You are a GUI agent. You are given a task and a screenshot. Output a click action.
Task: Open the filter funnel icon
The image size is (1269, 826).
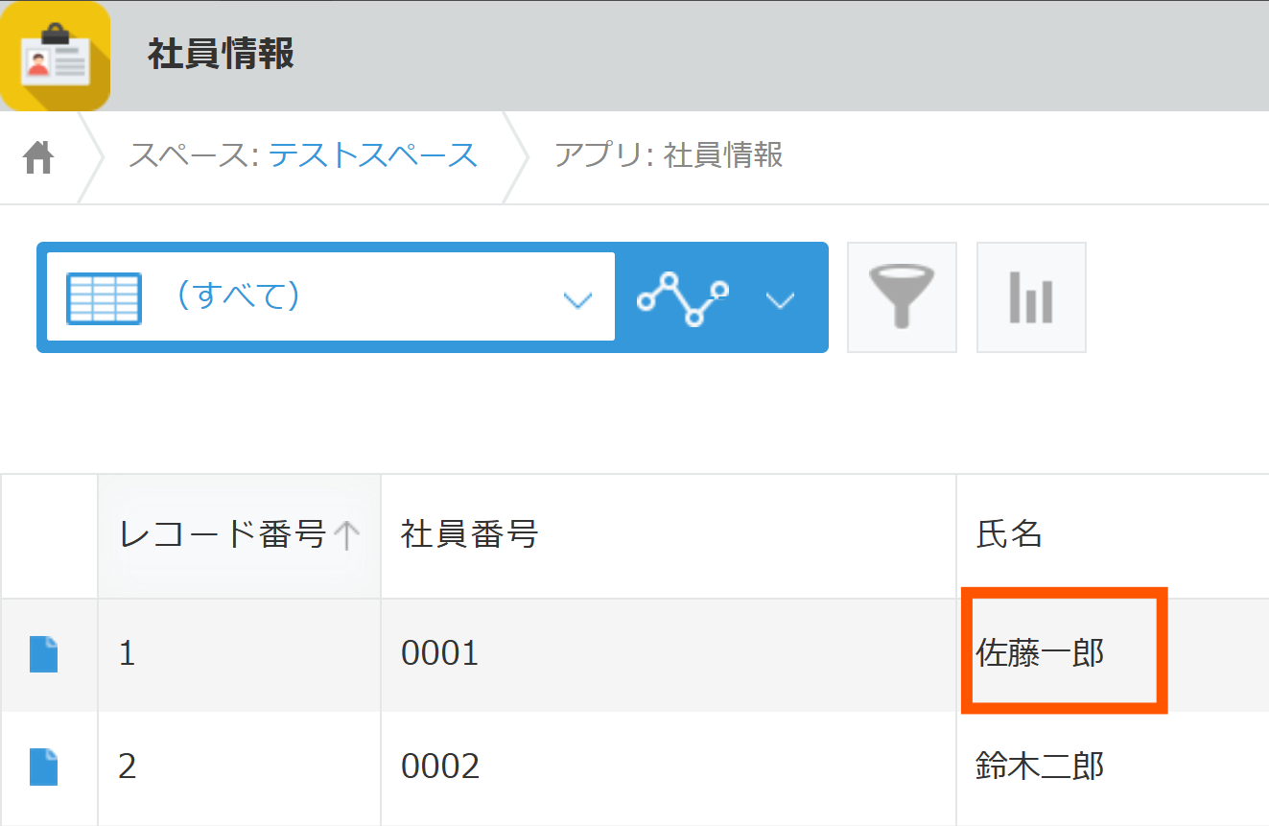coord(902,297)
